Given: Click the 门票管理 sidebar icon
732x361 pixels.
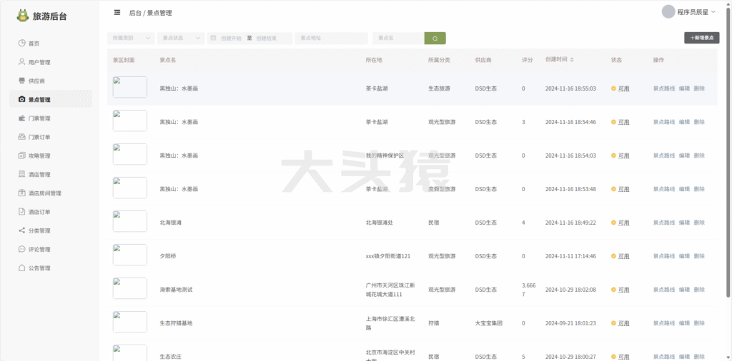Looking at the screenshot, I should tap(21, 118).
